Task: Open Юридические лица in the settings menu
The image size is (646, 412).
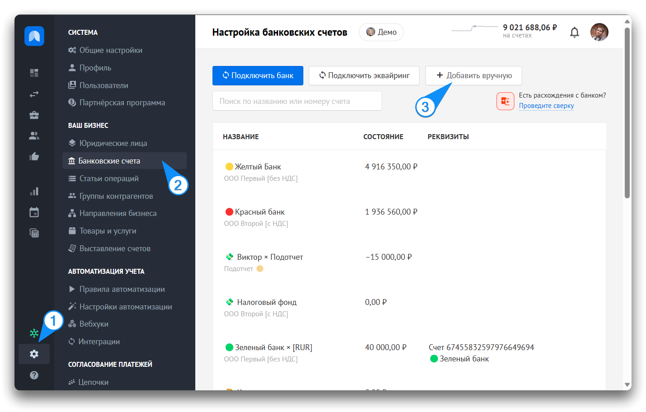Action: (x=113, y=143)
